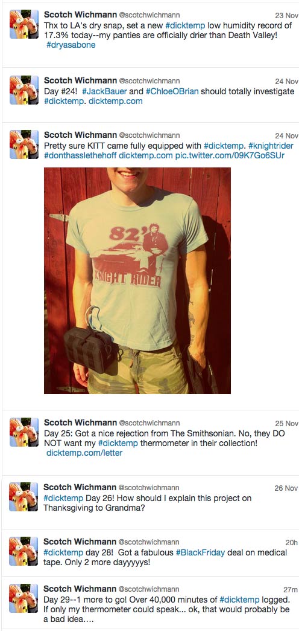Open the dicktemp.com/letter link
The width and height of the screenshot is (299, 631).
(84, 453)
